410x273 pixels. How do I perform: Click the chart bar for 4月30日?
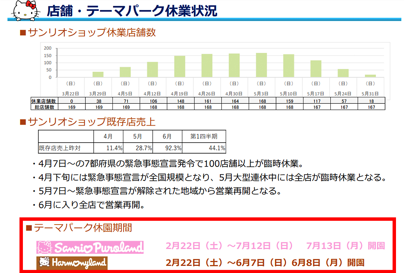point(234,66)
